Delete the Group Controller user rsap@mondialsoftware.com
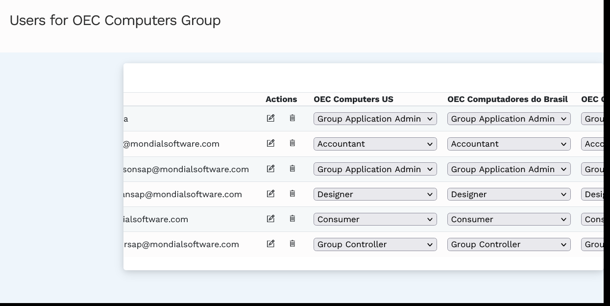The image size is (610, 306). pos(293,244)
